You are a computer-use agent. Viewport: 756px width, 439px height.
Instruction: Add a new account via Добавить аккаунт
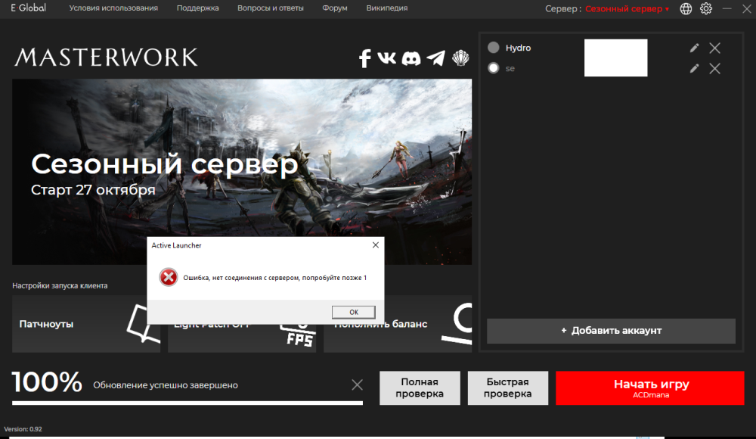611,331
